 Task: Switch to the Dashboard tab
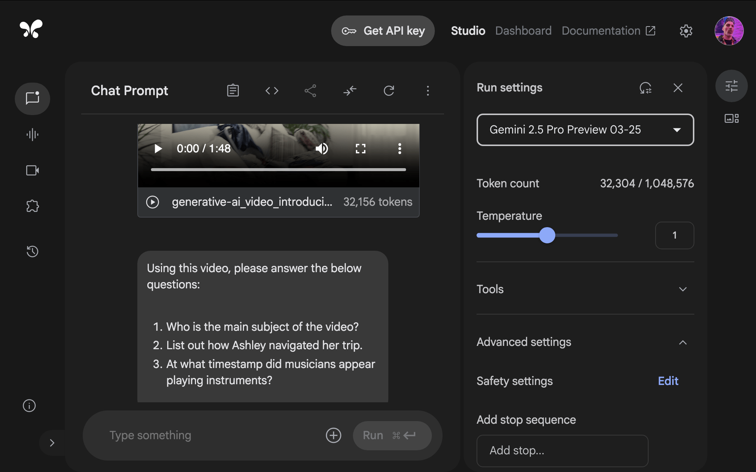coord(523,31)
